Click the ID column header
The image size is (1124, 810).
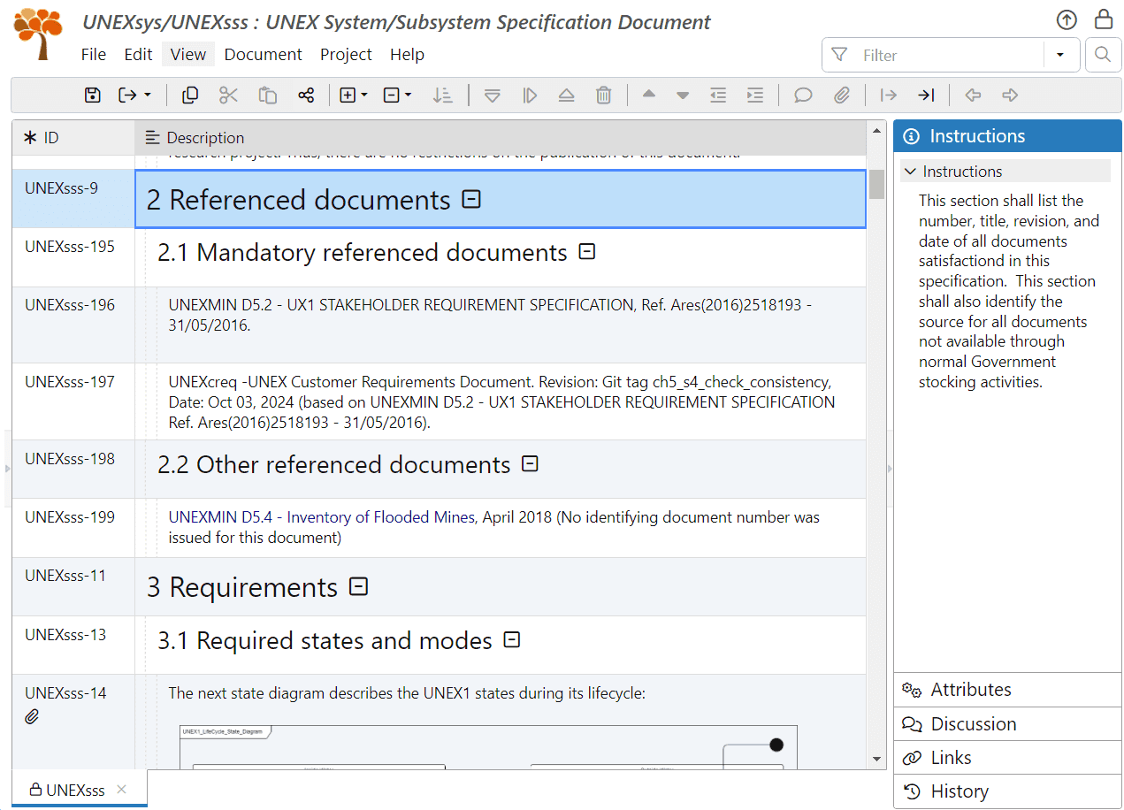click(73, 138)
